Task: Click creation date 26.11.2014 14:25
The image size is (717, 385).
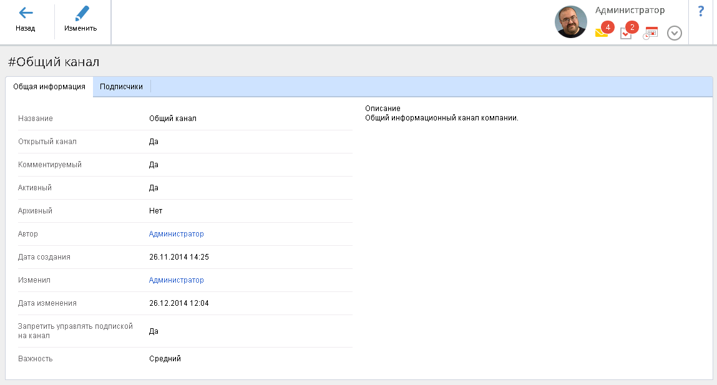Action: [178, 257]
